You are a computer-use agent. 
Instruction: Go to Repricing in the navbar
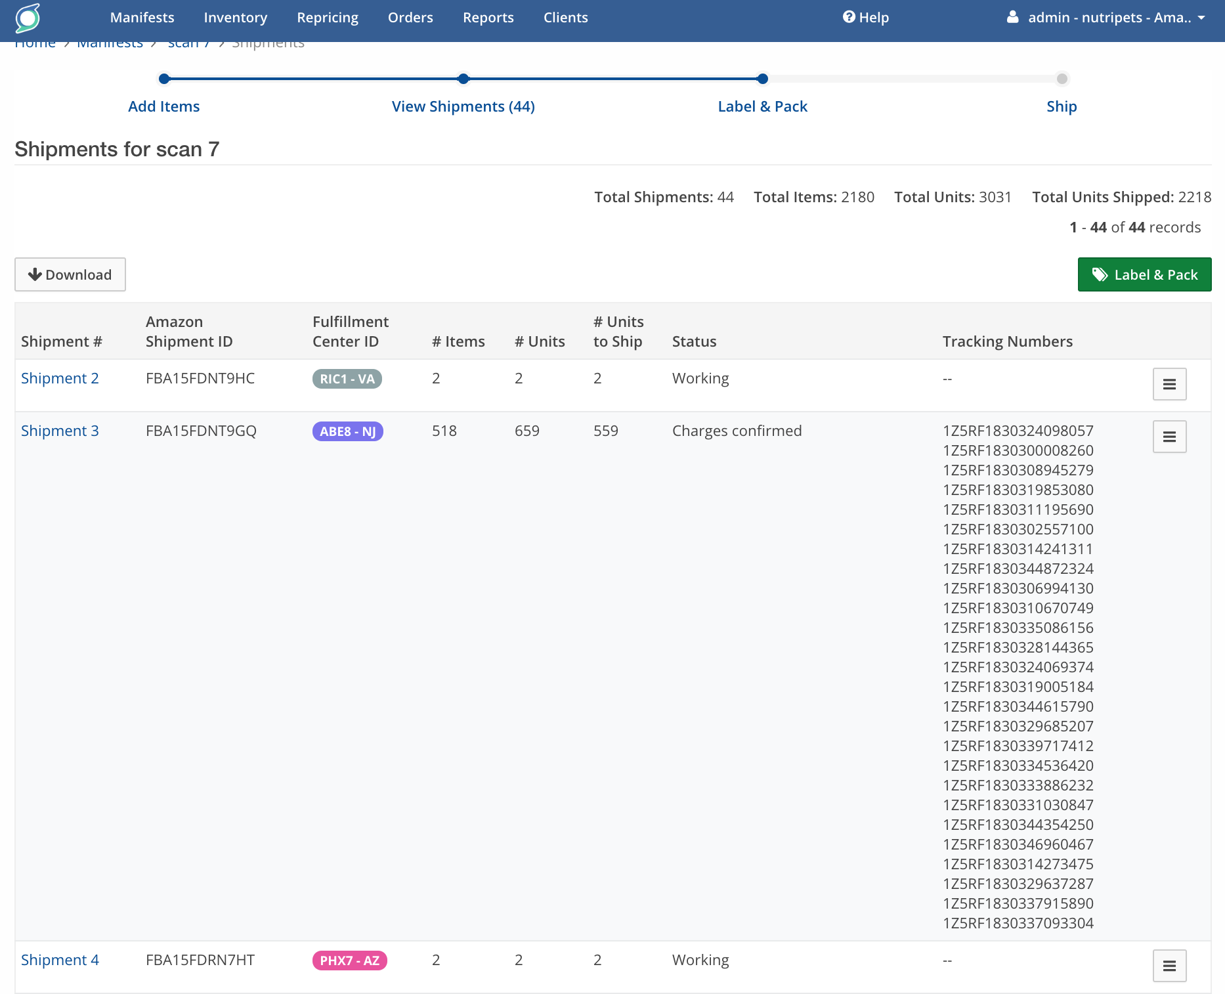coord(328,18)
